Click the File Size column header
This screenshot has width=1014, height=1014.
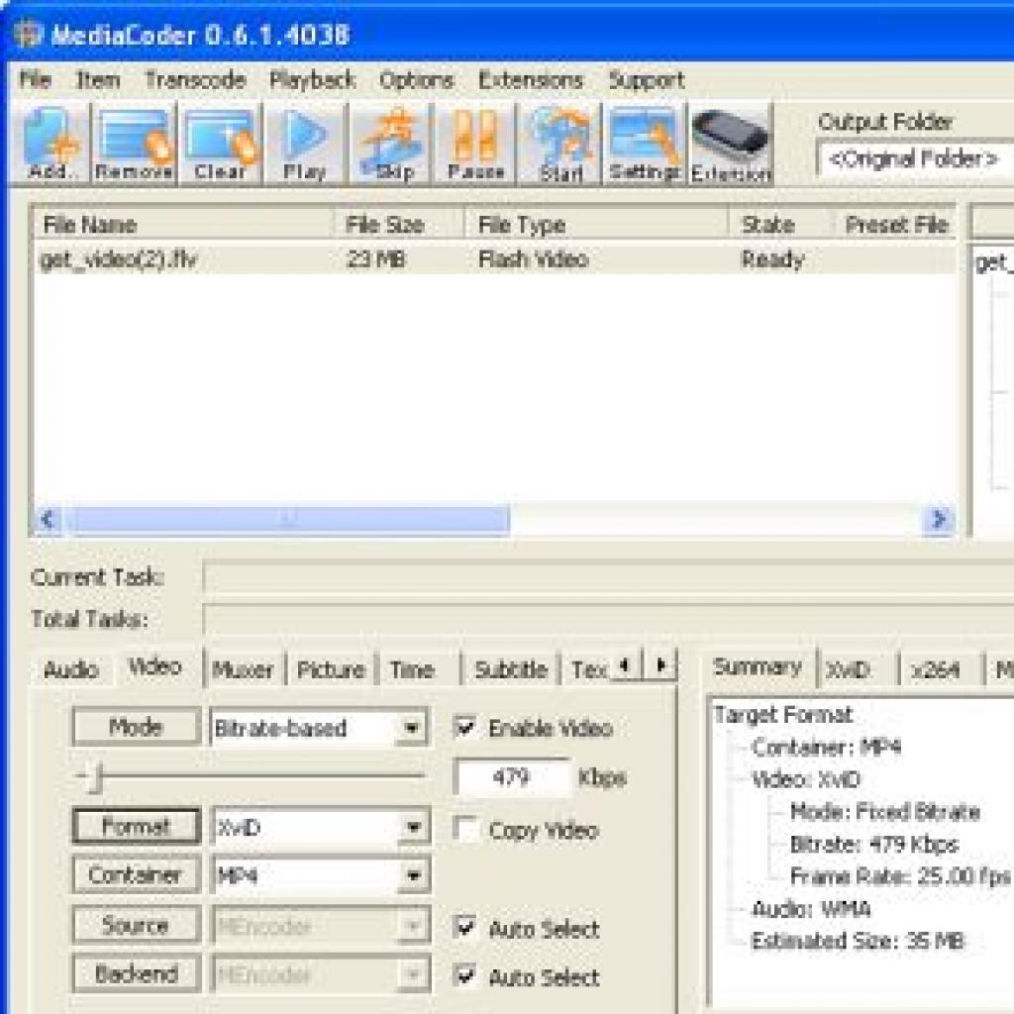[x=399, y=225]
